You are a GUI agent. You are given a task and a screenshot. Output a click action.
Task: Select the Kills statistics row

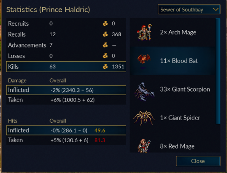pos(66,67)
